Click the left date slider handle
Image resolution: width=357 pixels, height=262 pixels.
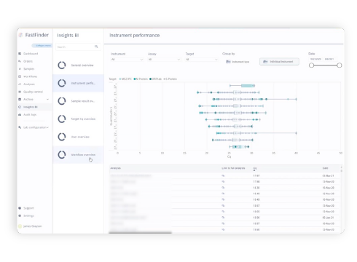tap(311, 65)
